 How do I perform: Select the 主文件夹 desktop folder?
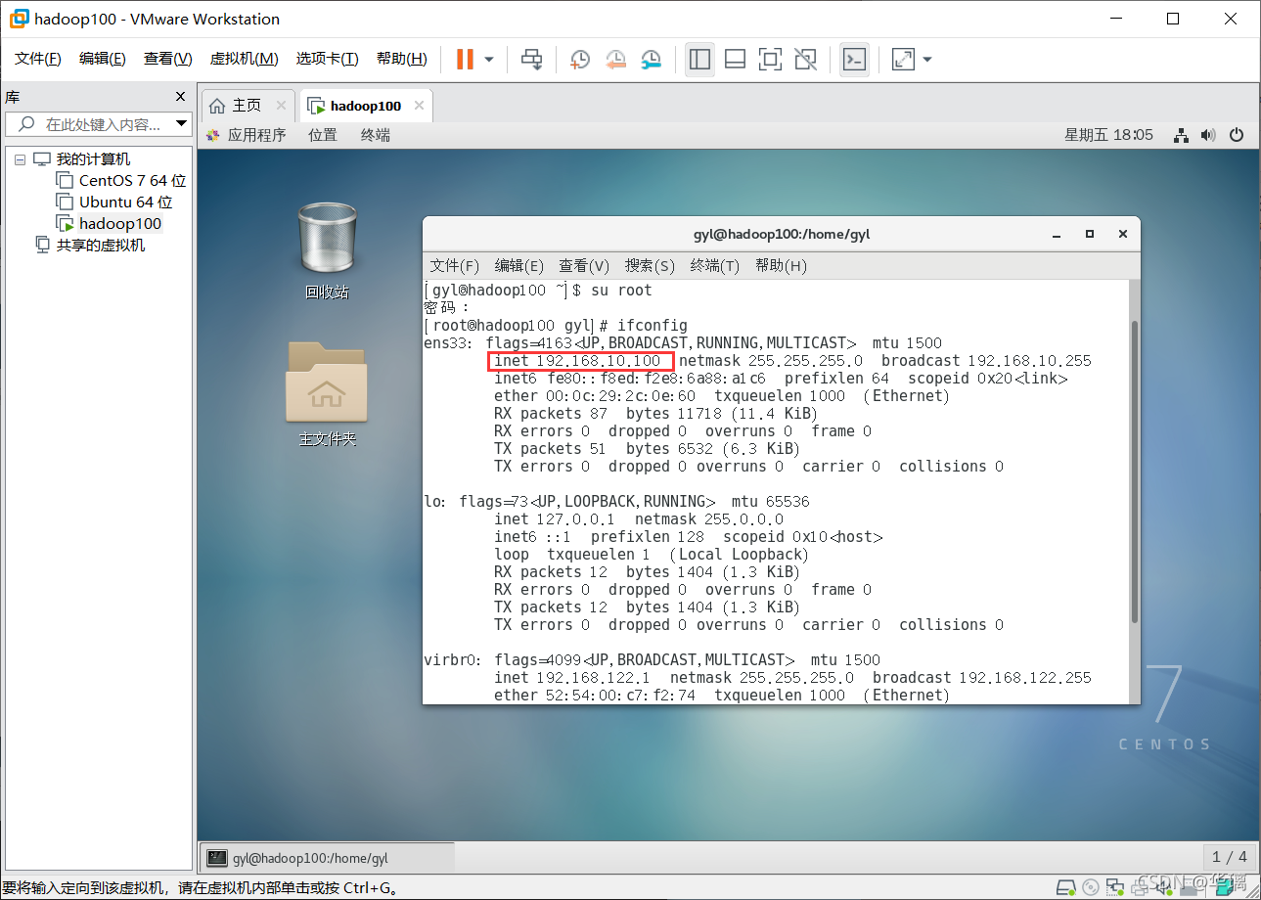pyautogui.click(x=327, y=393)
